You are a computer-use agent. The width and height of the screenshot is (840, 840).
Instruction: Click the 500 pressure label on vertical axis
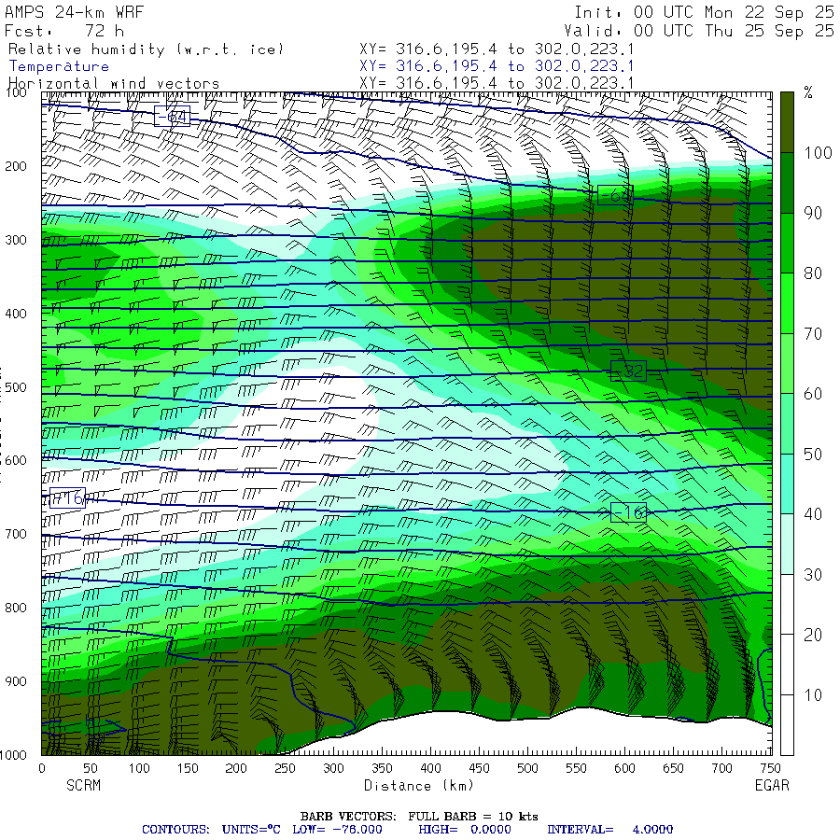point(16,387)
